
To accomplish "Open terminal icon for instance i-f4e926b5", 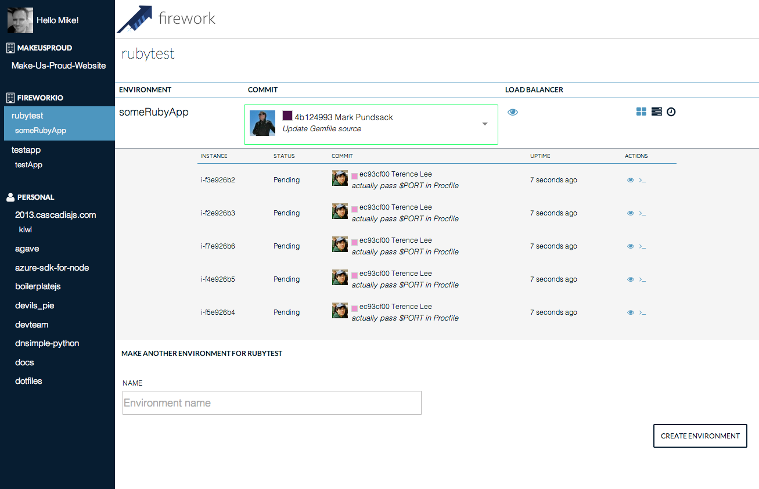I will point(642,279).
